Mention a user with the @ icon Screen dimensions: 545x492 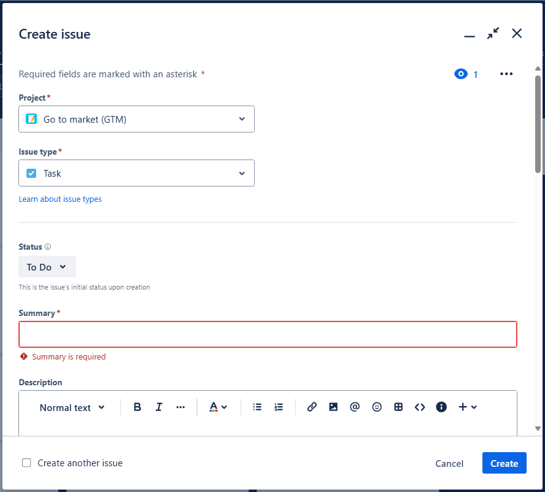(355, 407)
